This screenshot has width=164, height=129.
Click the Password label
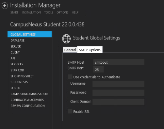[x=78, y=92]
